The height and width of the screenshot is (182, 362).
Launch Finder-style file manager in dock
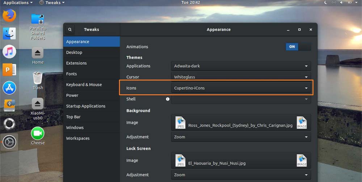[9, 33]
